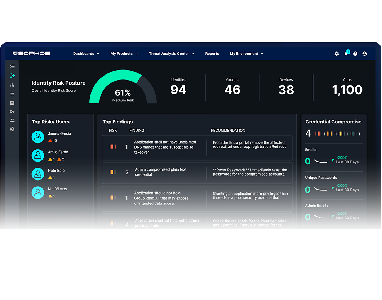Expand the sidebar menu toggle icon

(12, 67)
